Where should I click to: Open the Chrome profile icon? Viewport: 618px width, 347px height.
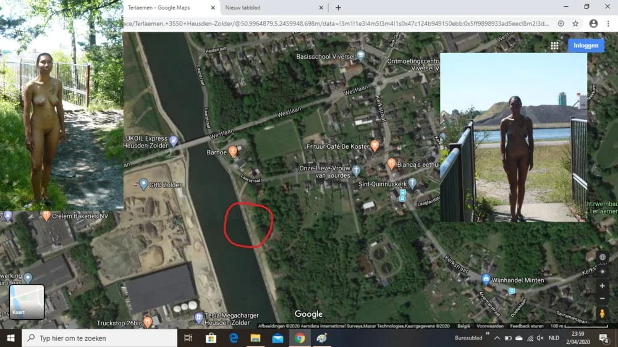(593, 23)
